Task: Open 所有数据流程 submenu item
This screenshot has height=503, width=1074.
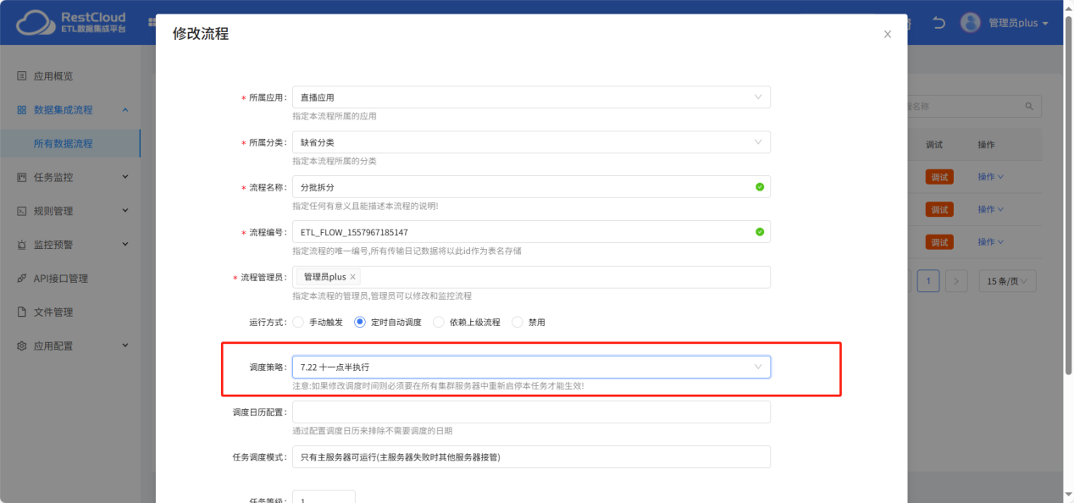Action: point(70,144)
